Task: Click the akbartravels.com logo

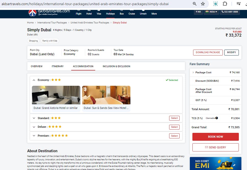Action: point(49,13)
